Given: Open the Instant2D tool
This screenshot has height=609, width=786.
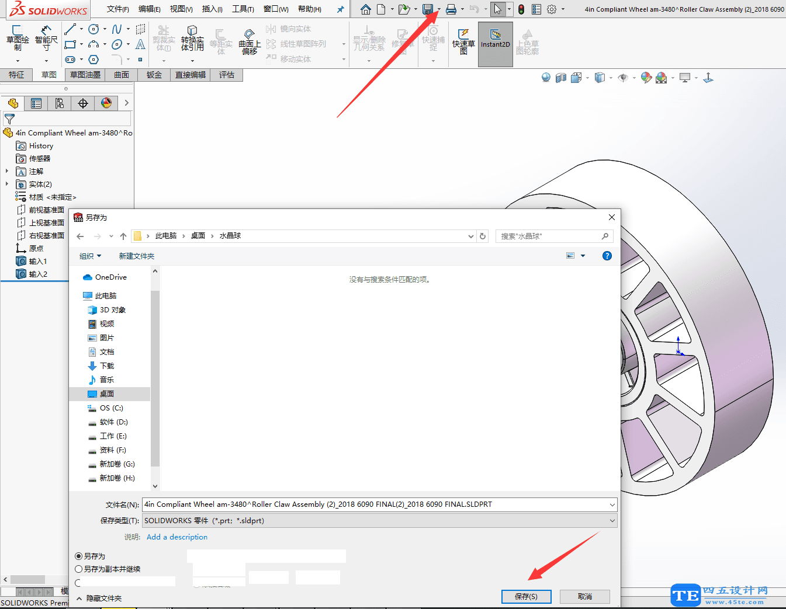Looking at the screenshot, I should point(495,39).
